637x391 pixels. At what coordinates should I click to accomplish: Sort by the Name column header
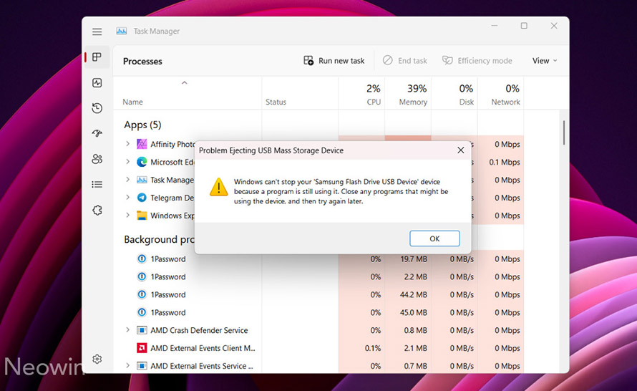point(133,102)
